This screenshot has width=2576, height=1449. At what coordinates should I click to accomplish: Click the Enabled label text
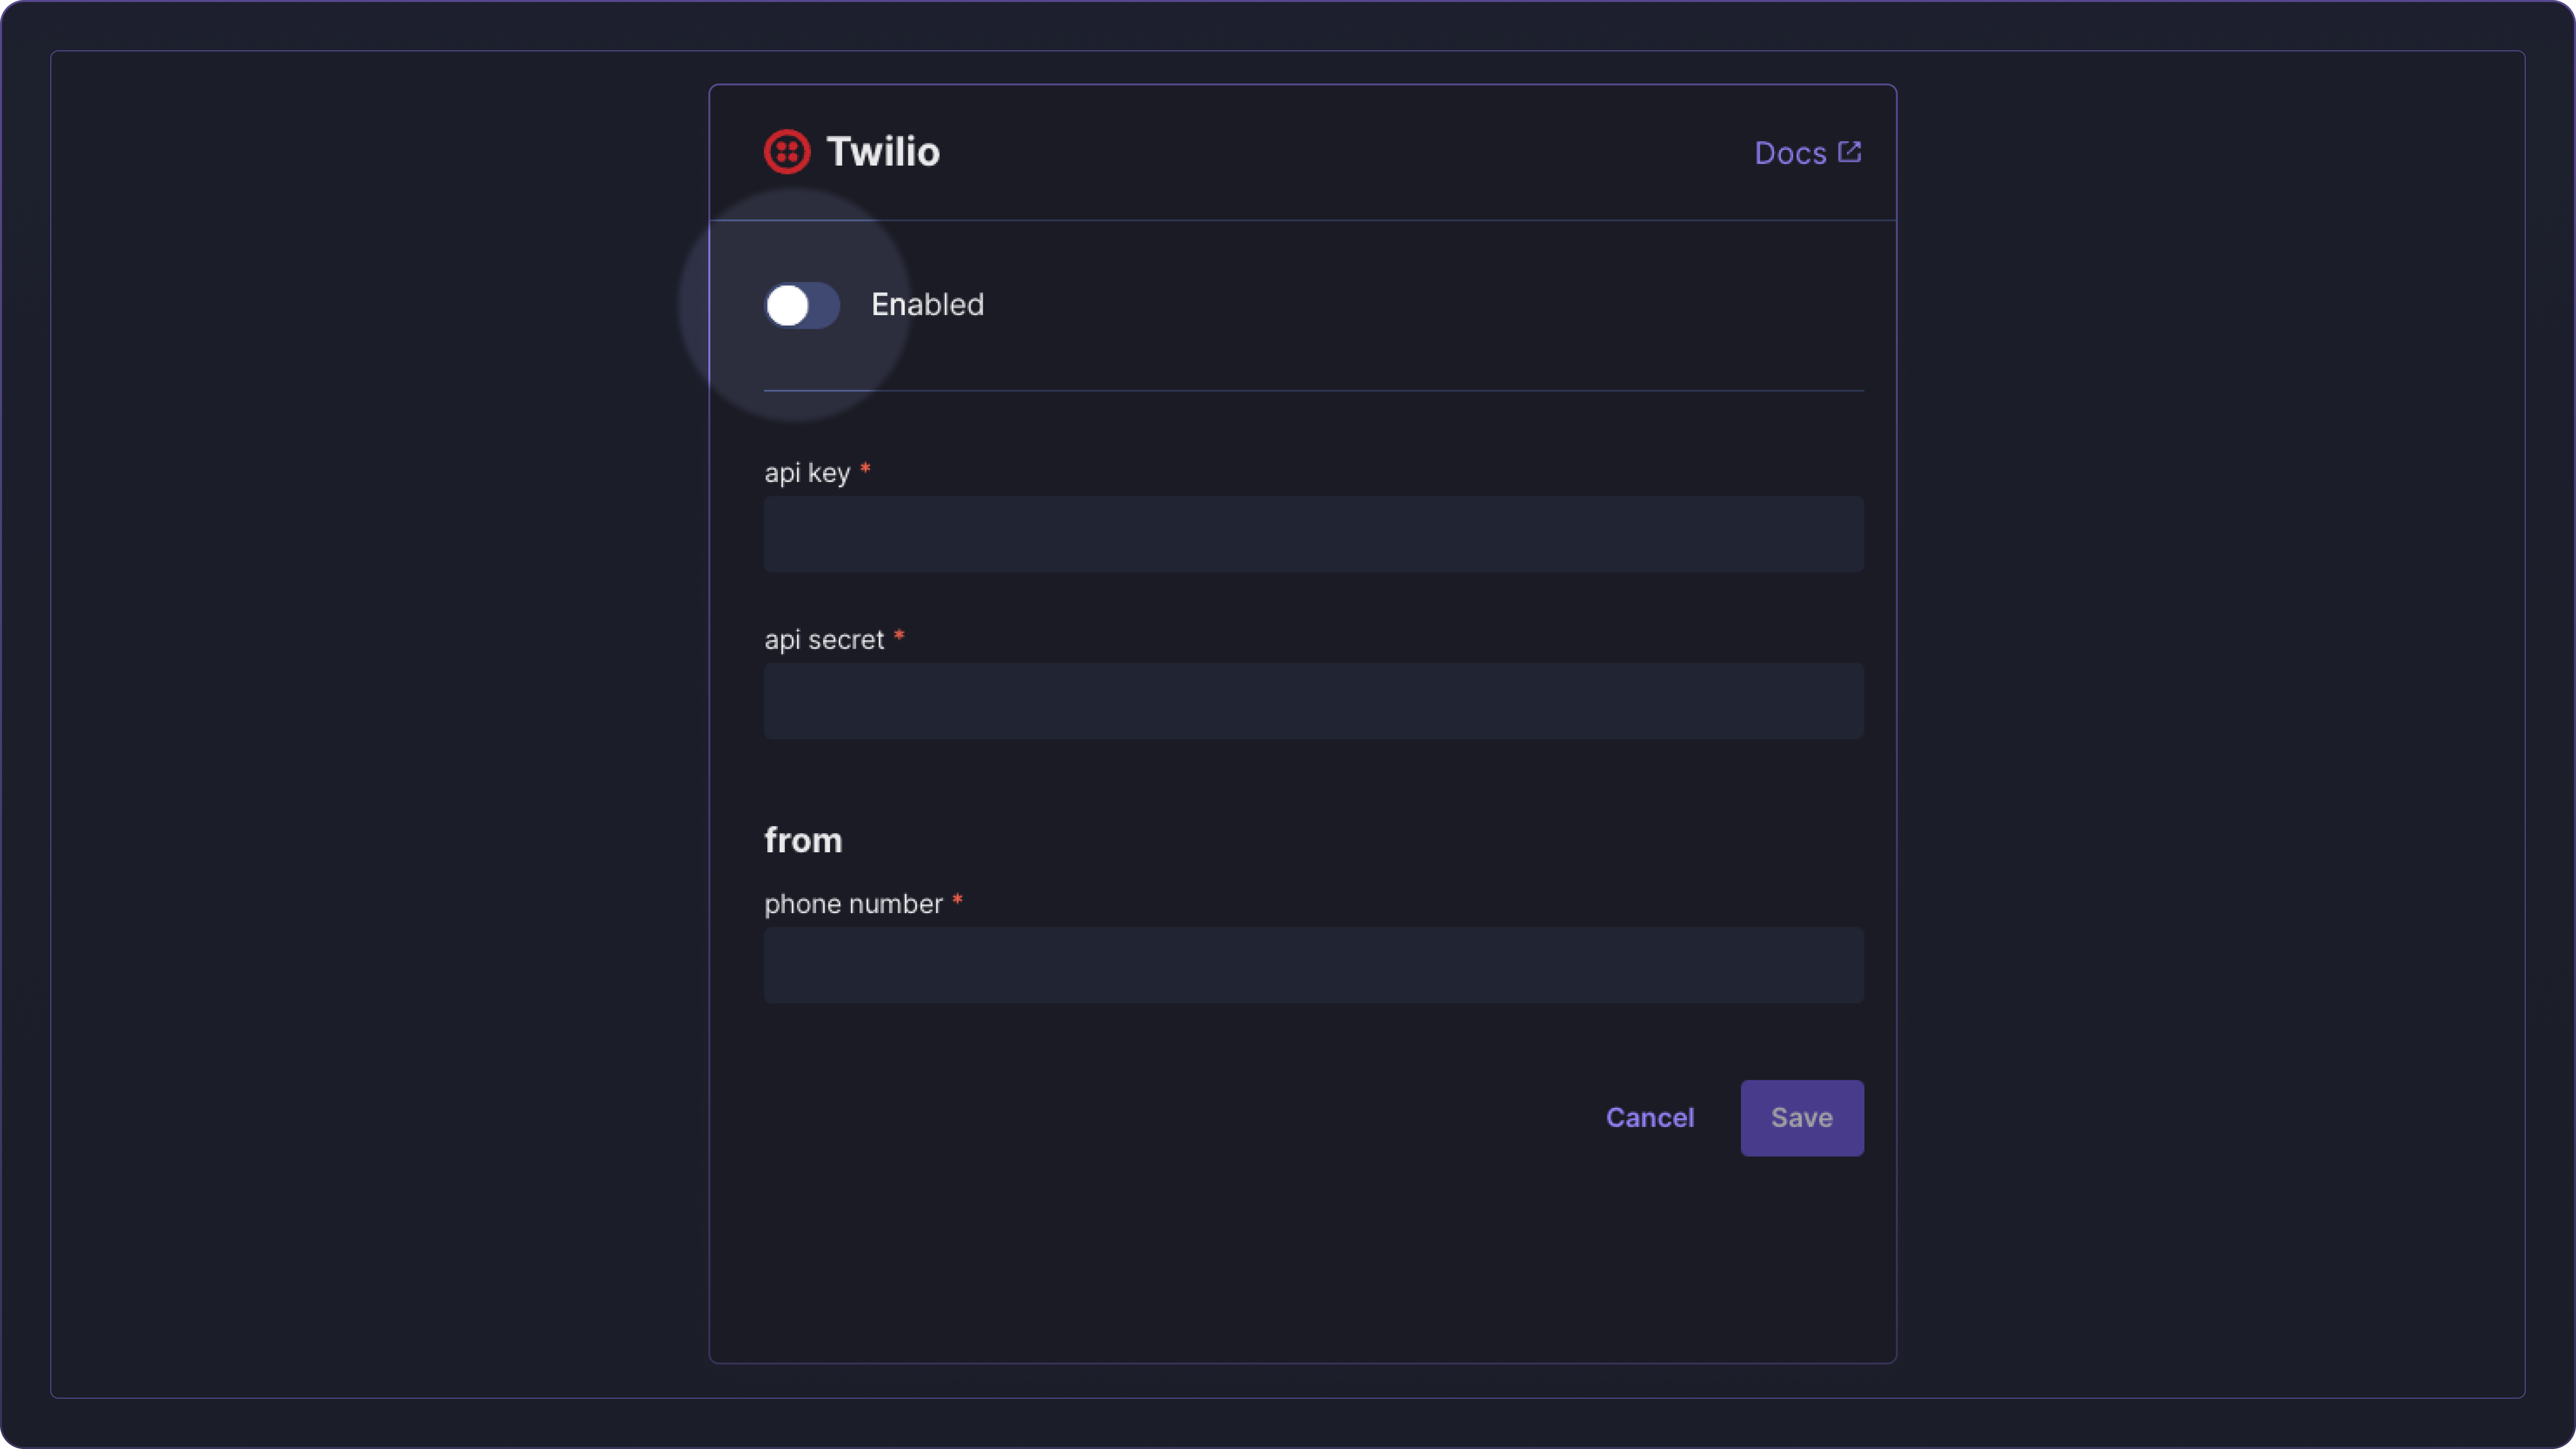pos(927,305)
